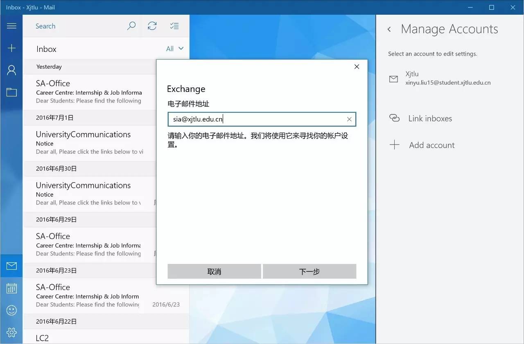524x344 pixels.
Task: Sync the mailbox with refresh icon
Action: click(152, 26)
